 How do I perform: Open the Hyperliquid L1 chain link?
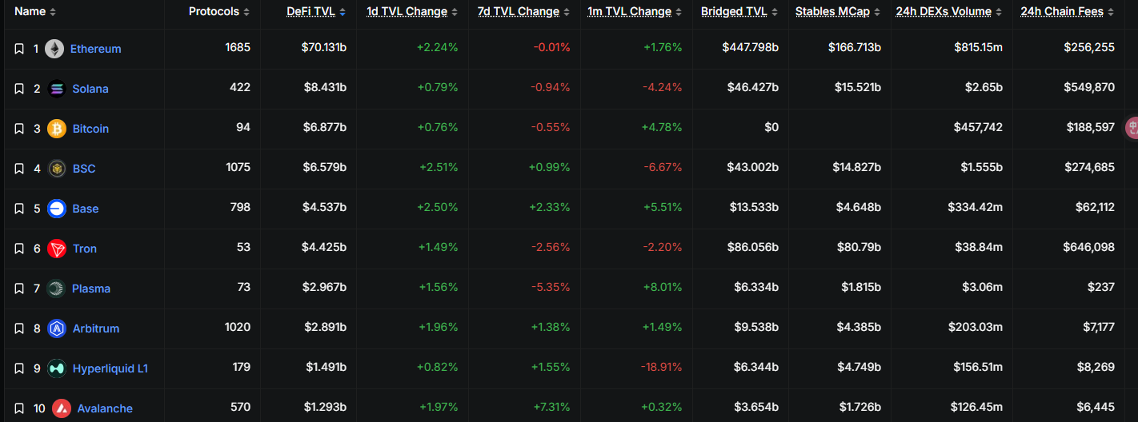[x=110, y=368]
